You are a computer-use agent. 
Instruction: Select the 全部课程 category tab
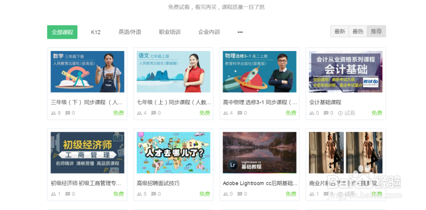coord(62,32)
